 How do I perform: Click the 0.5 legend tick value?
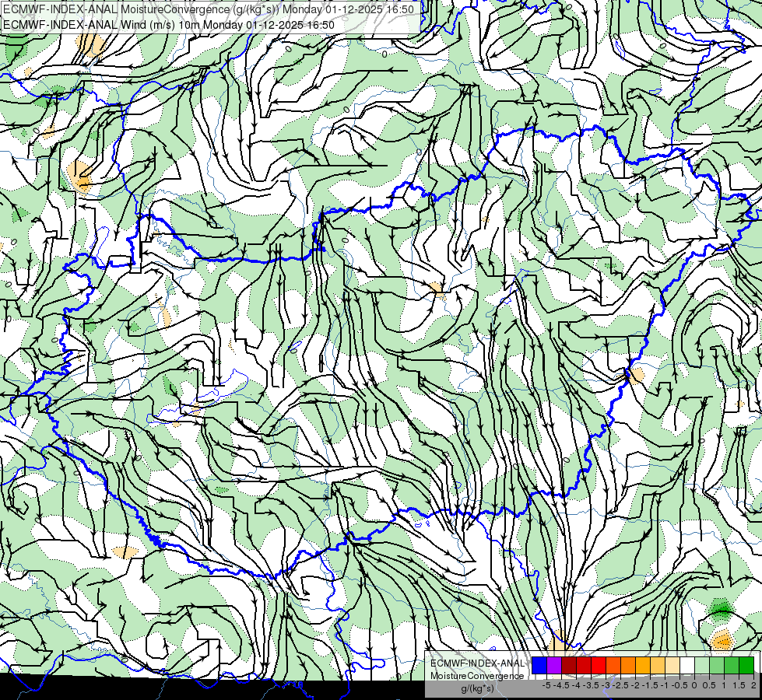coord(709,685)
